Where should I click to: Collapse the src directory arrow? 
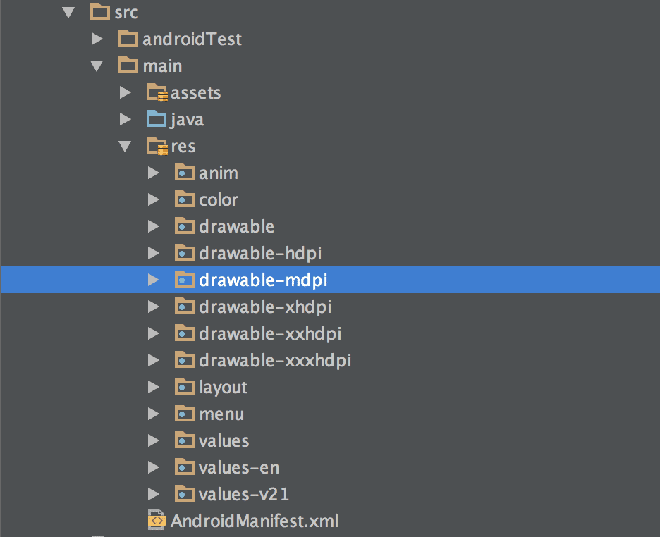(x=68, y=12)
